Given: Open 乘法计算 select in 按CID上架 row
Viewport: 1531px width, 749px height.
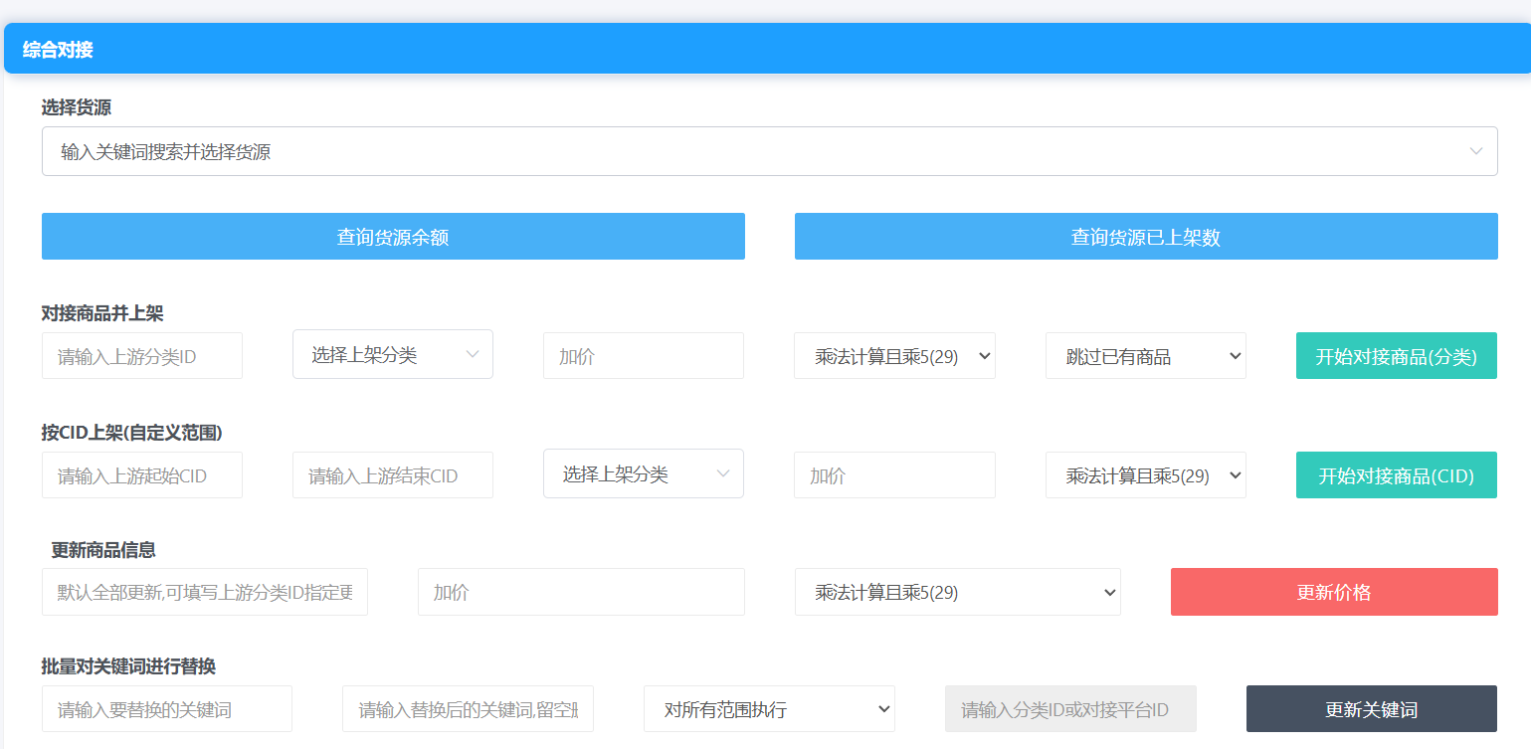Looking at the screenshot, I should pos(1145,475).
